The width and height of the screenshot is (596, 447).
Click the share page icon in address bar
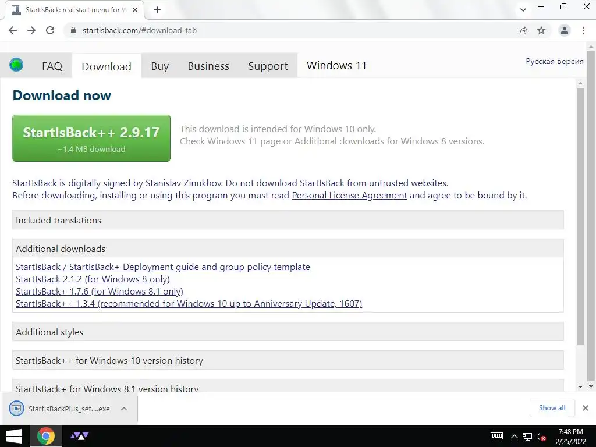click(523, 30)
